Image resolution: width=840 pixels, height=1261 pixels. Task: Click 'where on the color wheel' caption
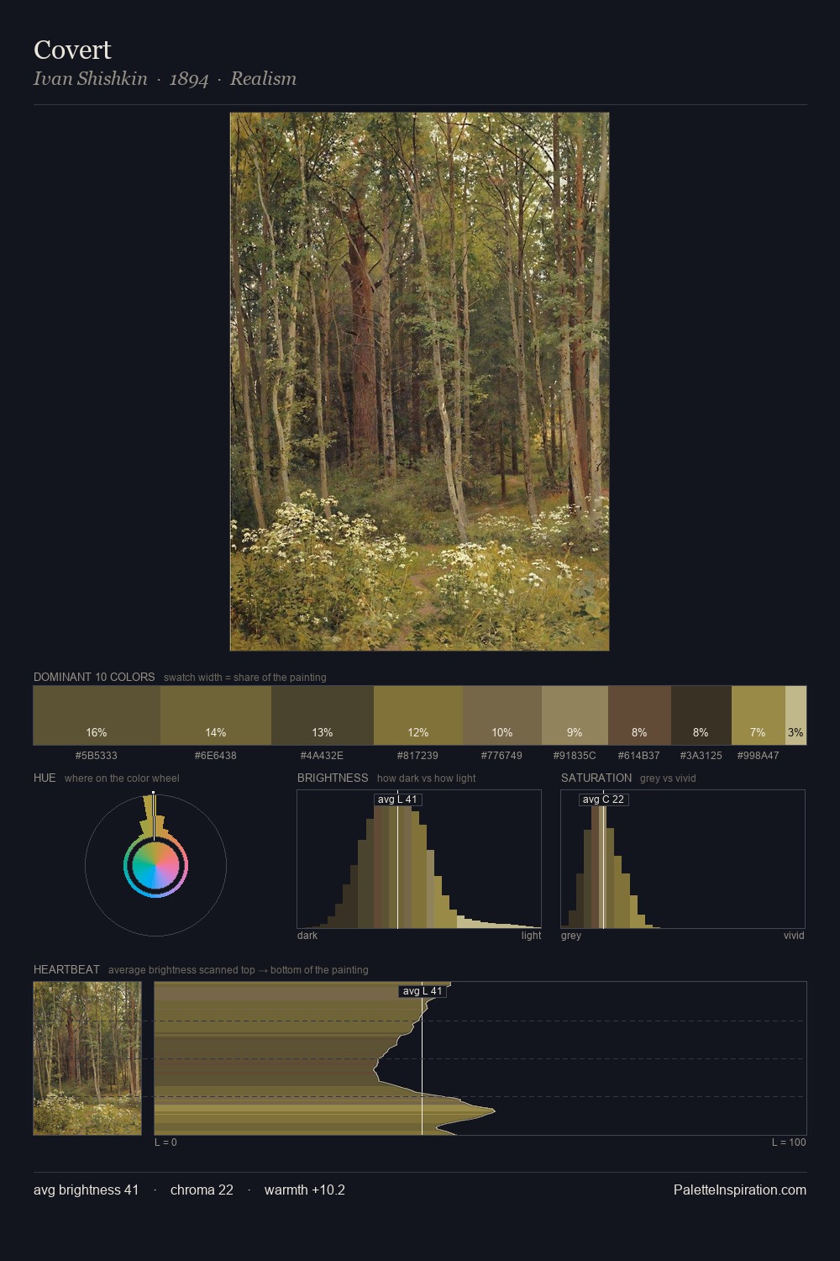pos(122,778)
